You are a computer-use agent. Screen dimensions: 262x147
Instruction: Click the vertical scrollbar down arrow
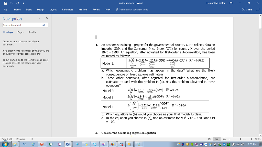[260, 135]
